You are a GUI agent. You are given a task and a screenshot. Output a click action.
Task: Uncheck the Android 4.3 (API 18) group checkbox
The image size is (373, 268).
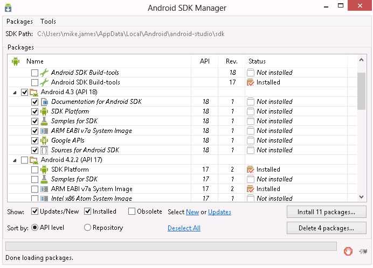24,92
